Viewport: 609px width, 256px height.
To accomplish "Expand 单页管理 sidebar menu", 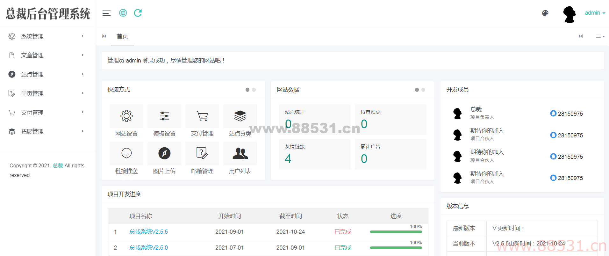I will point(48,93).
